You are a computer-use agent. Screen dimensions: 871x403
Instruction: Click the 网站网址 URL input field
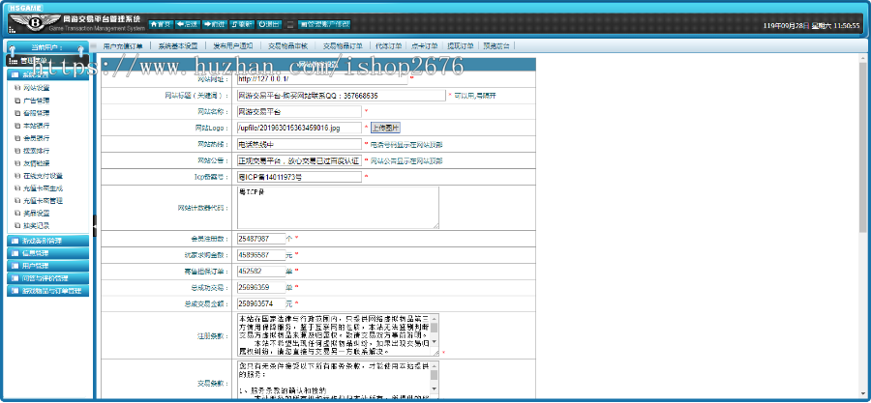(320, 79)
